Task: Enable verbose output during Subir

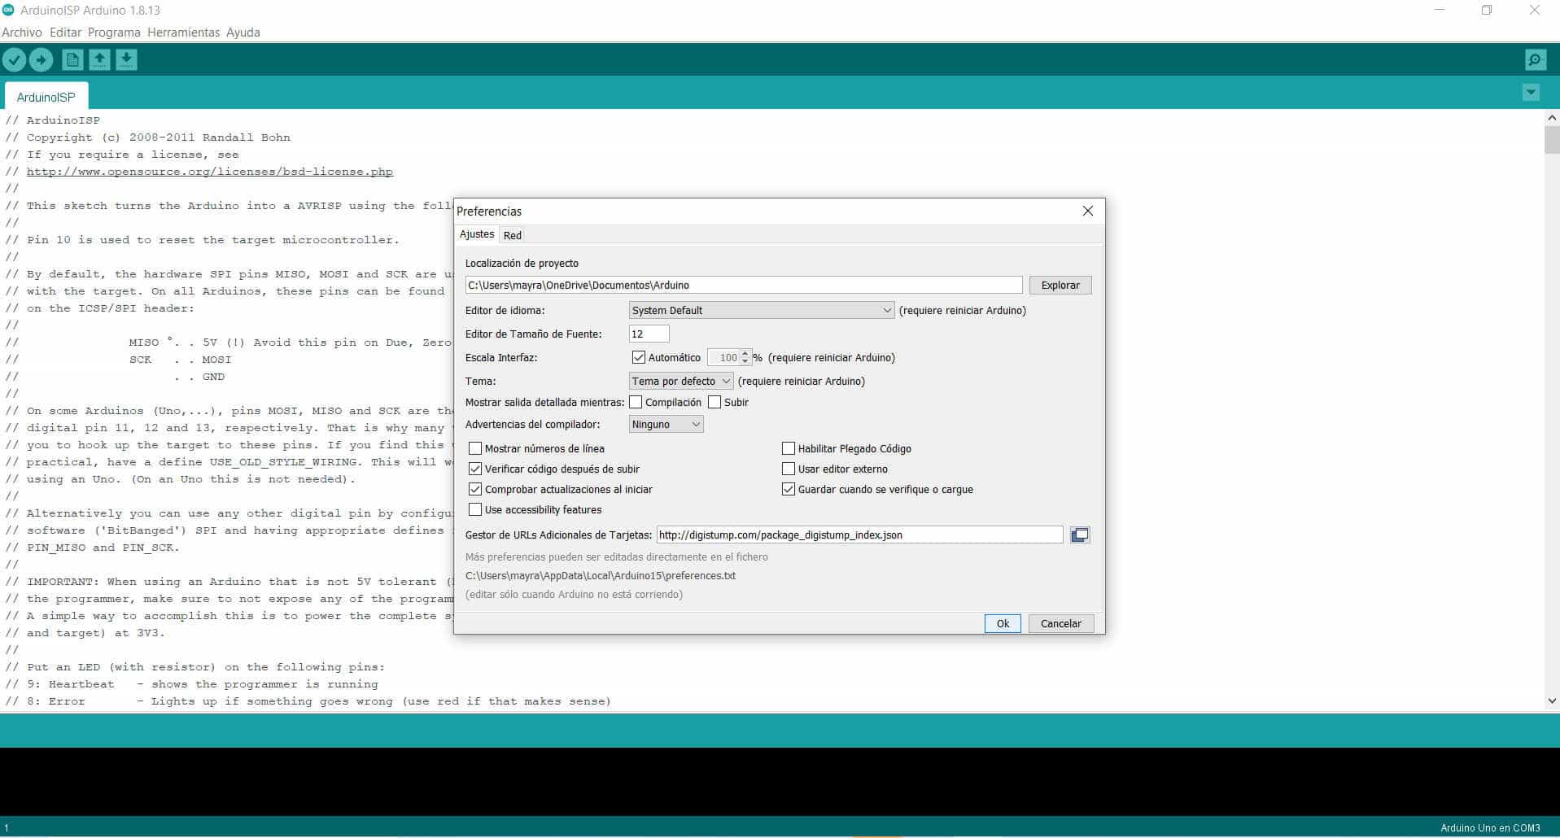Action: 714,402
